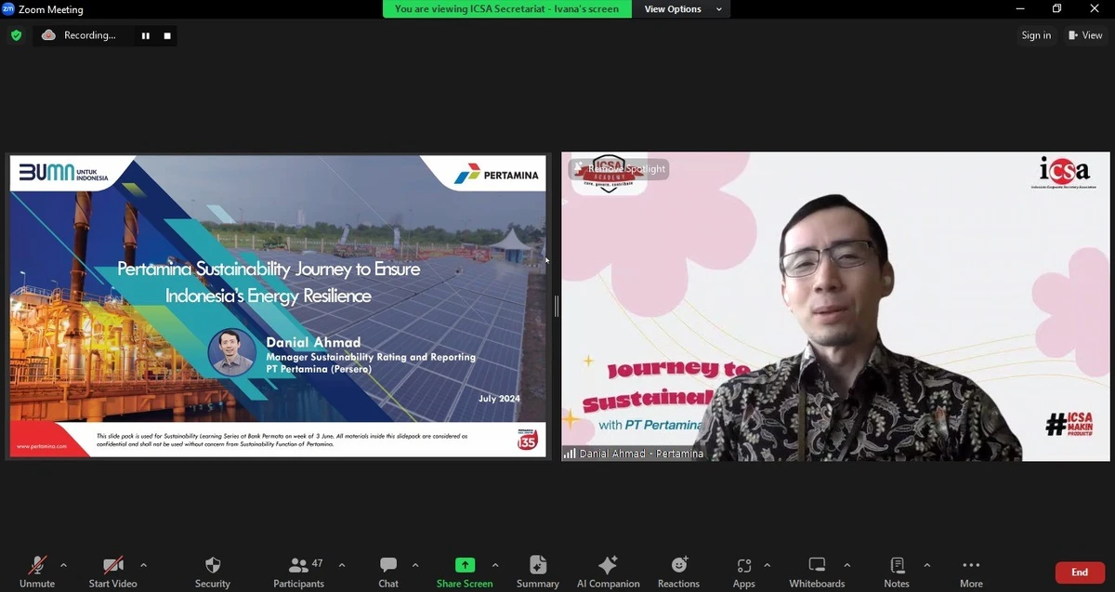Expand the Share Screen options chevron

[x=495, y=564]
